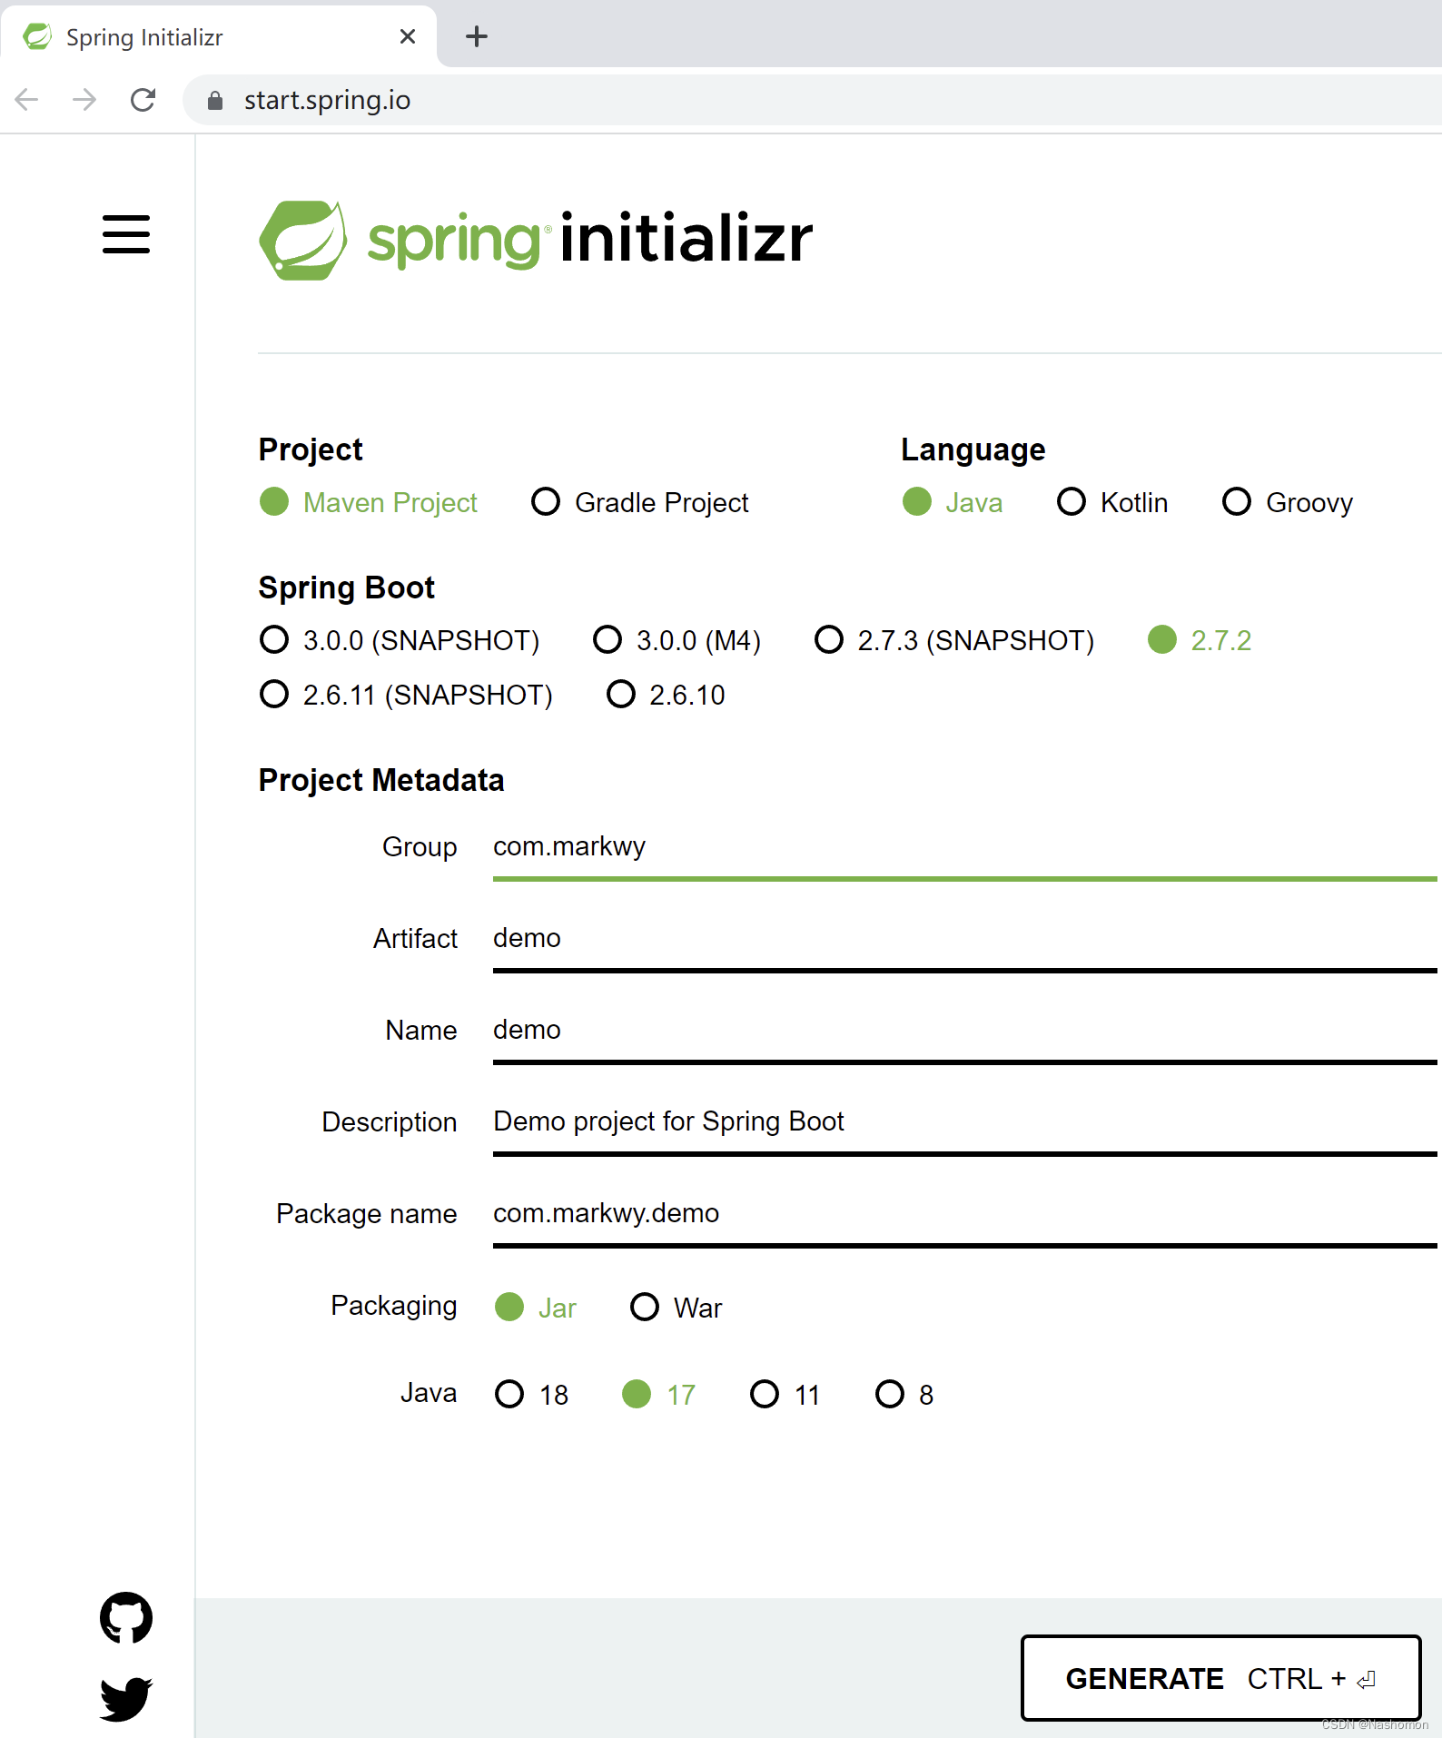1442x1738 pixels.
Task: Choose Kotlin as the language
Action: [1112, 502]
